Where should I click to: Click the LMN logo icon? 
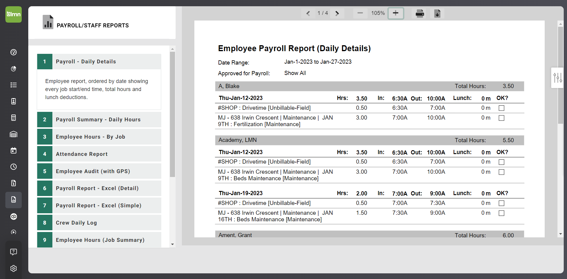pos(13,14)
